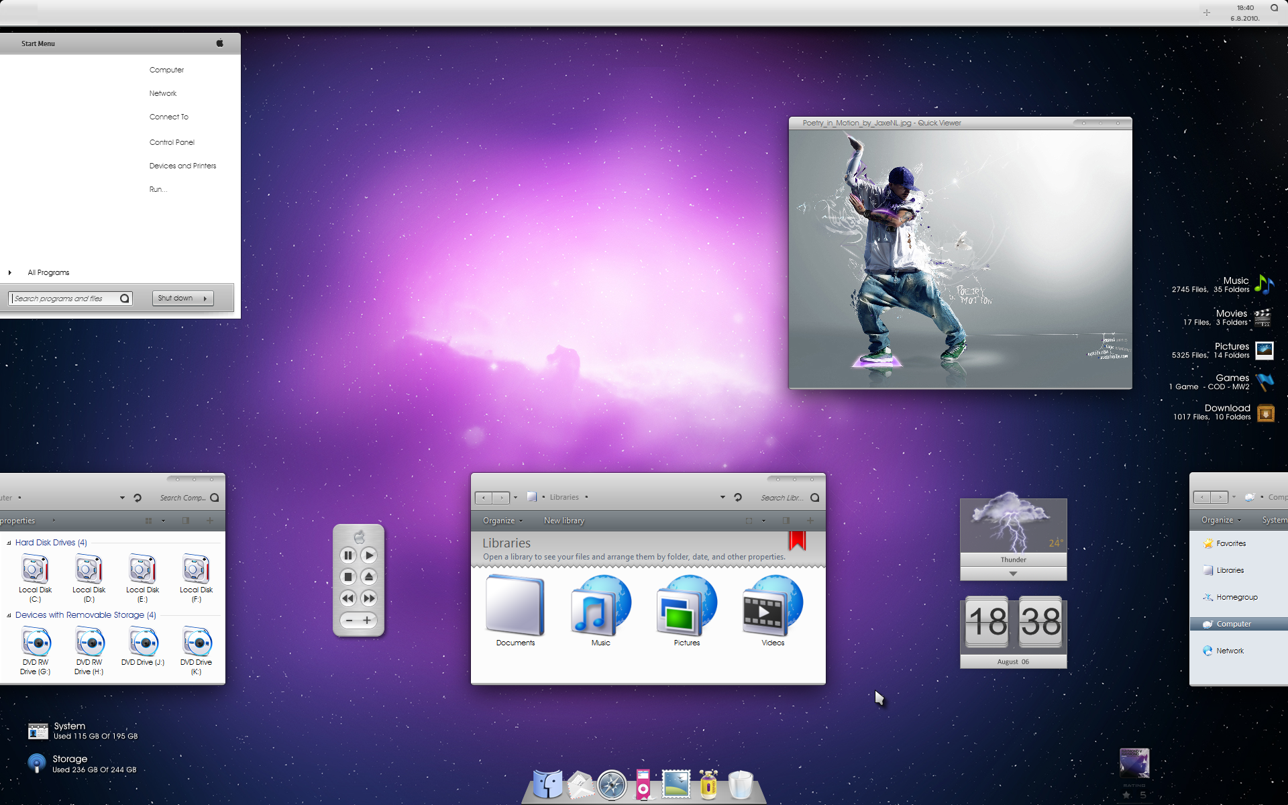
Task: Launch Finder from the dock
Action: 547,784
